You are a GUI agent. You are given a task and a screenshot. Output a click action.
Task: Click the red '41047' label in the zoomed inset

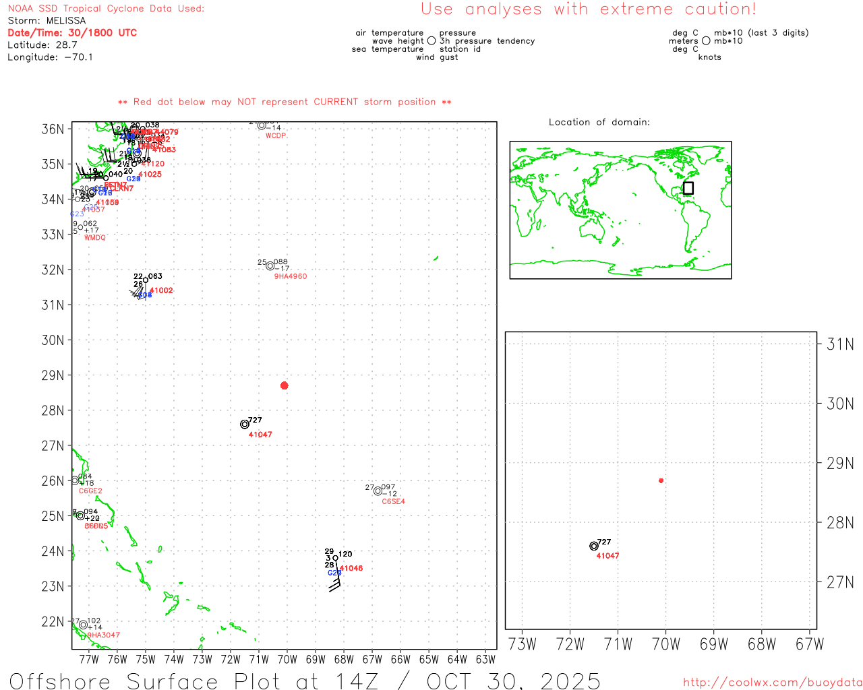click(x=607, y=556)
